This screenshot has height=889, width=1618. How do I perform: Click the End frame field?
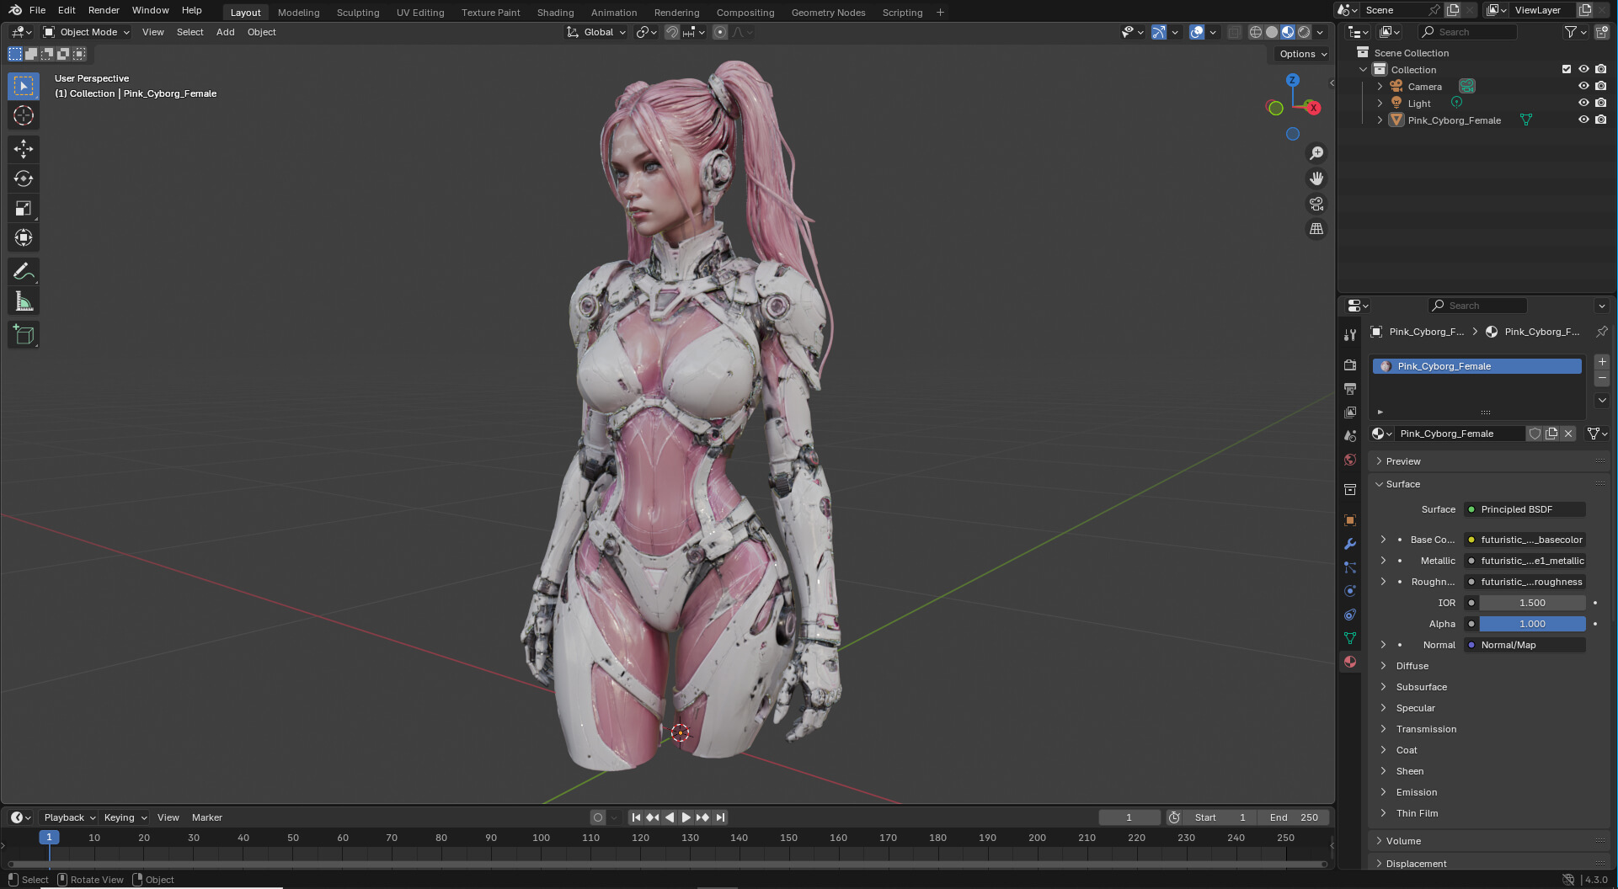[x=1294, y=817]
